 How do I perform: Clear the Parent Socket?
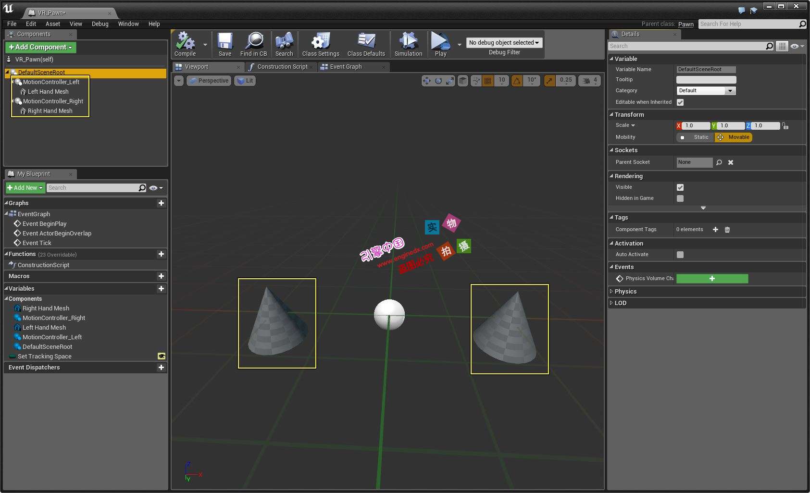[731, 162]
